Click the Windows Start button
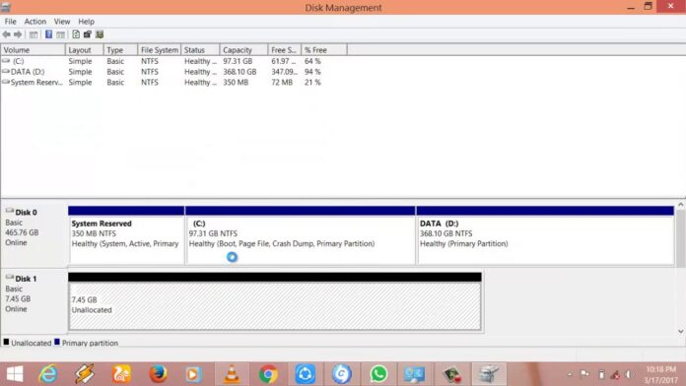Screen dimensions: 686x386 click(15, 374)
